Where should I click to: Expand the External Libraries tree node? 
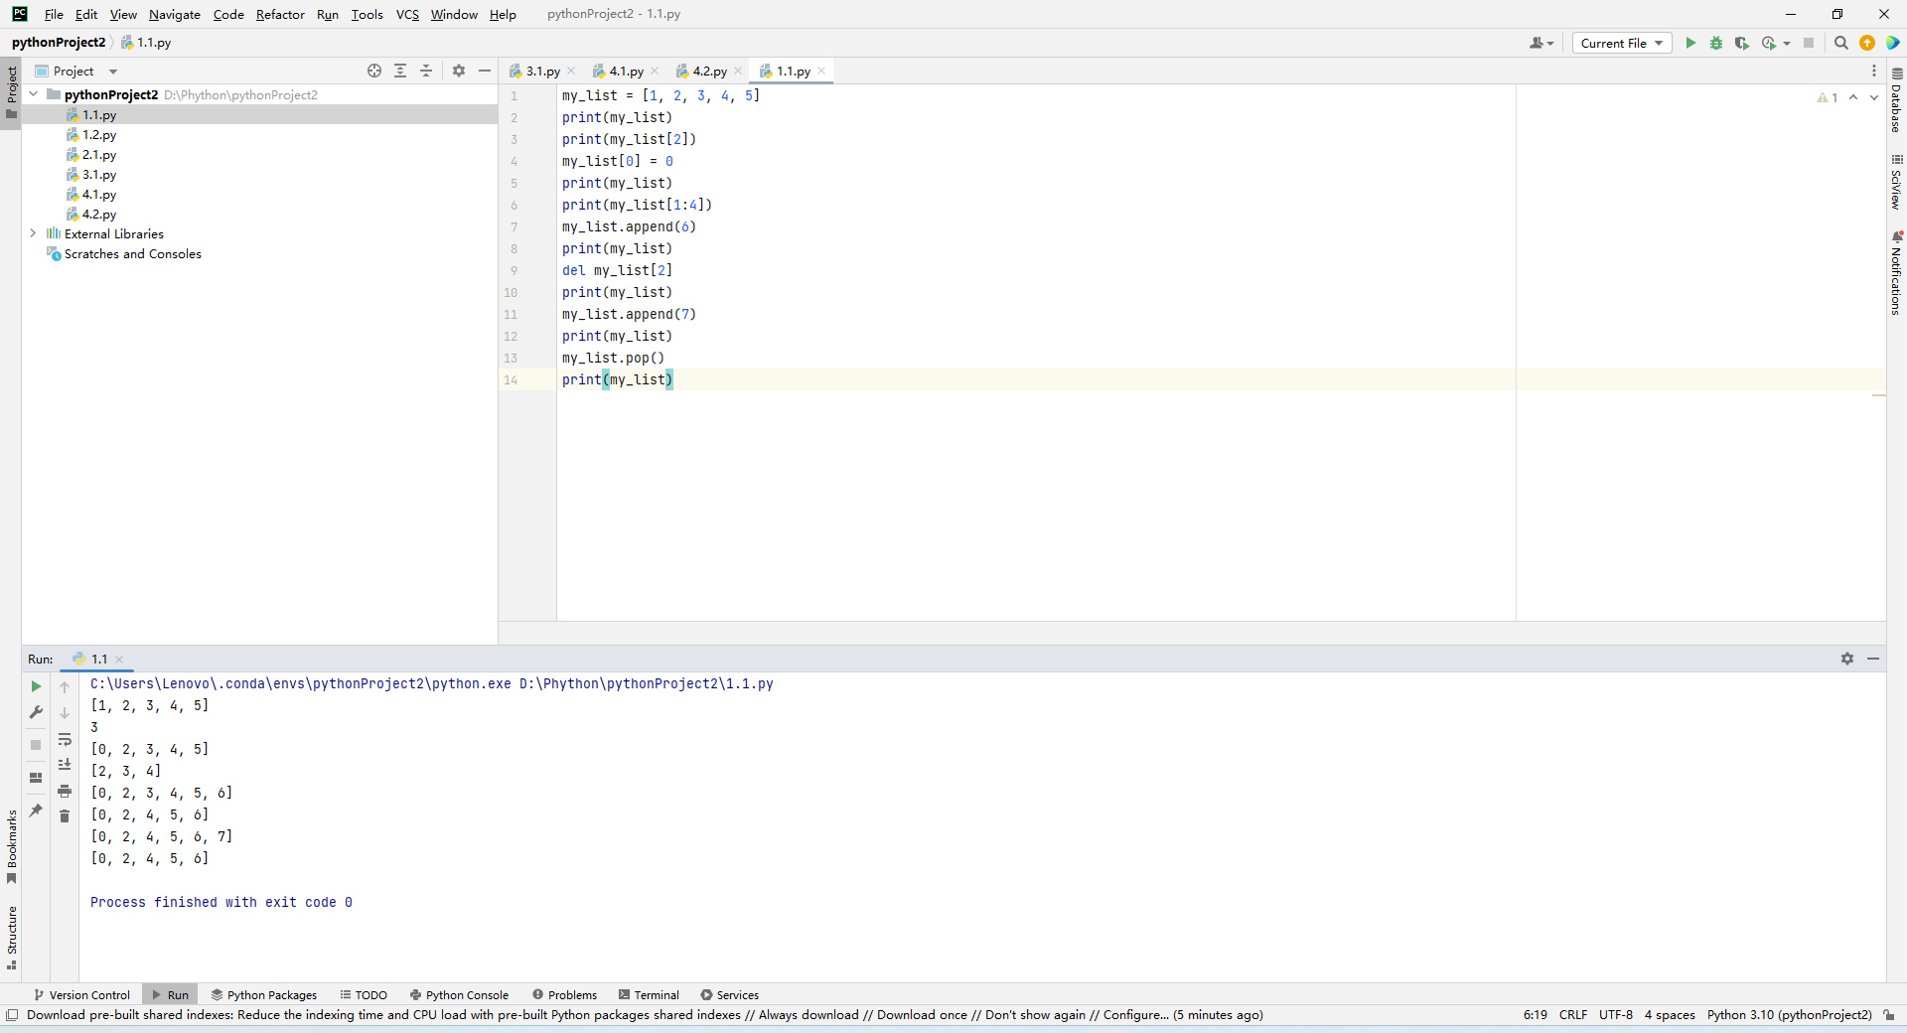[33, 233]
